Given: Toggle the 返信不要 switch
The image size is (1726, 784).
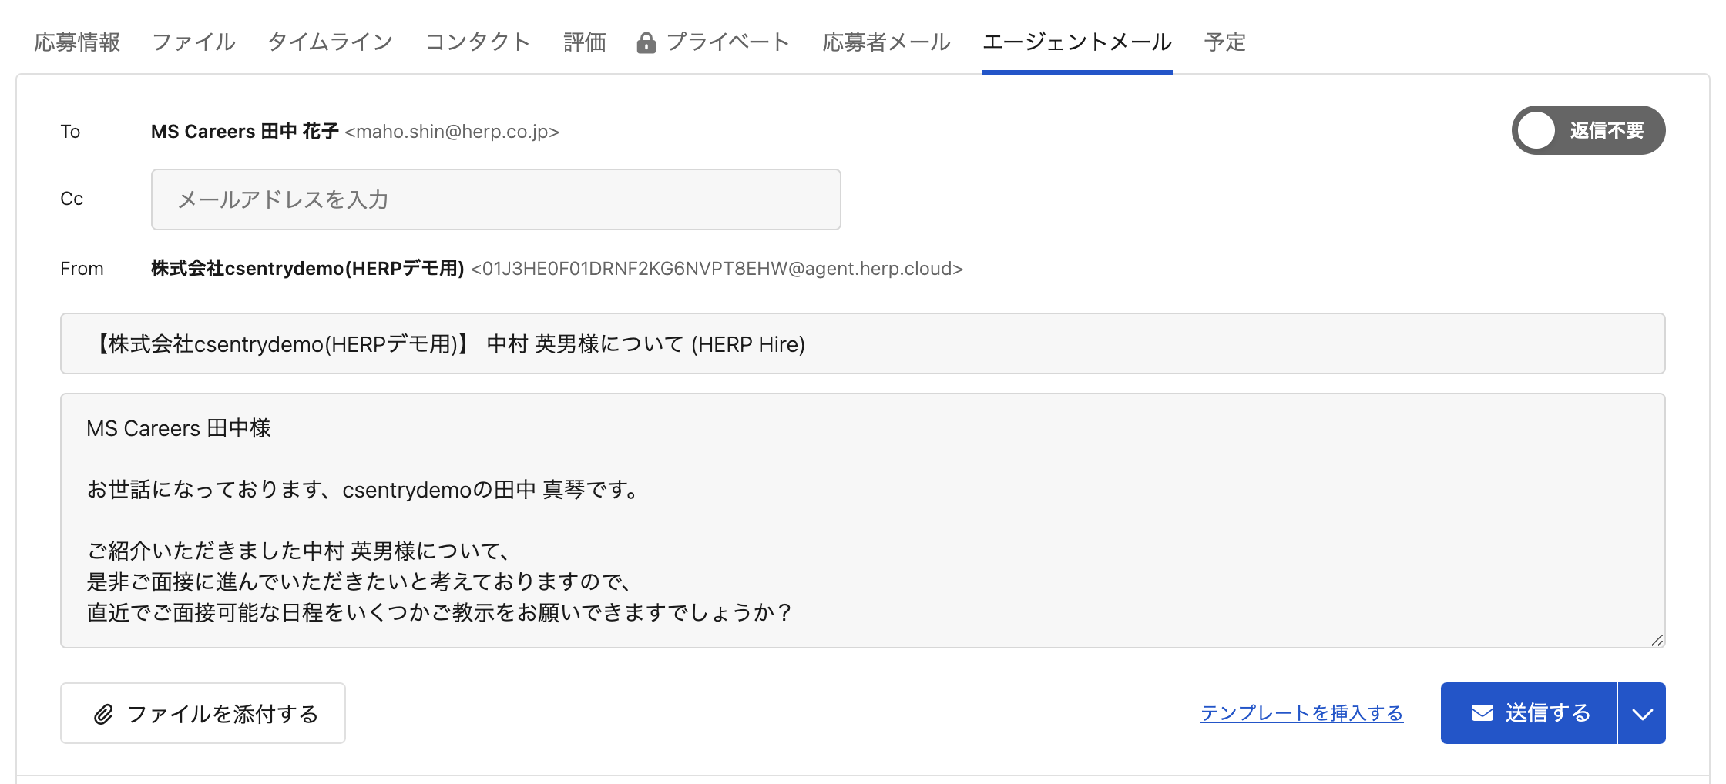Looking at the screenshot, I should 1588,130.
